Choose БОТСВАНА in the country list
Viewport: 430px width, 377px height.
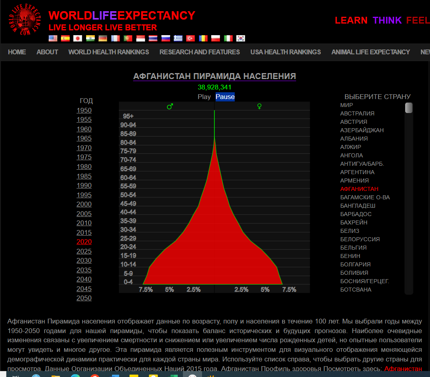[x=356, y=290]
